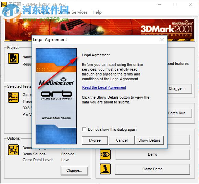Click the Selected Tests checklist icon
This screenshot has height=184, width=199.
tap(13, 97)
